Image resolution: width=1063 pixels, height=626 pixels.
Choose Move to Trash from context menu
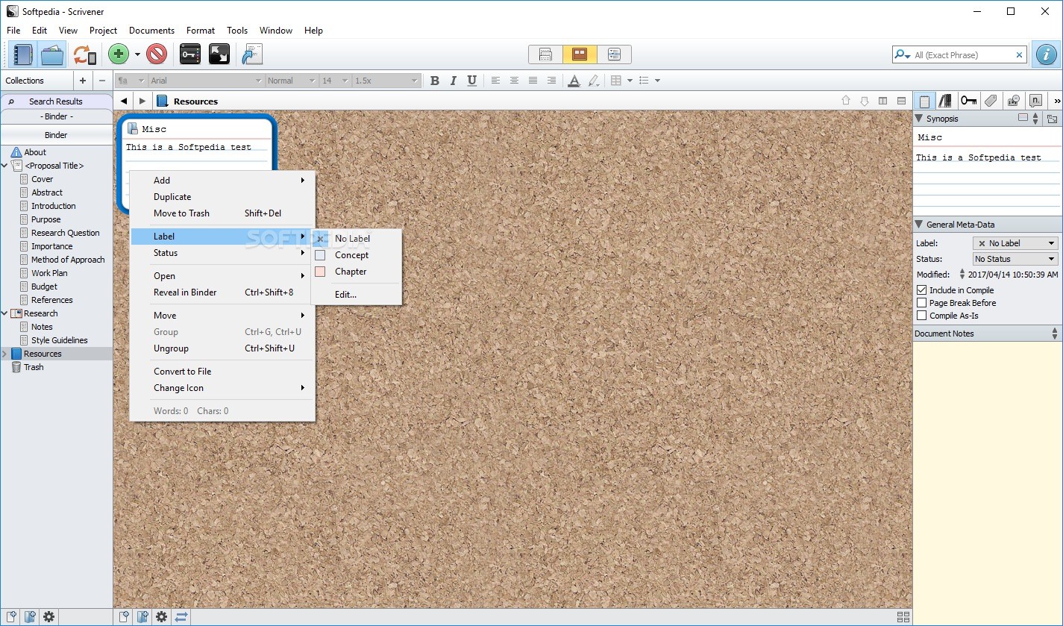(222, 213)
